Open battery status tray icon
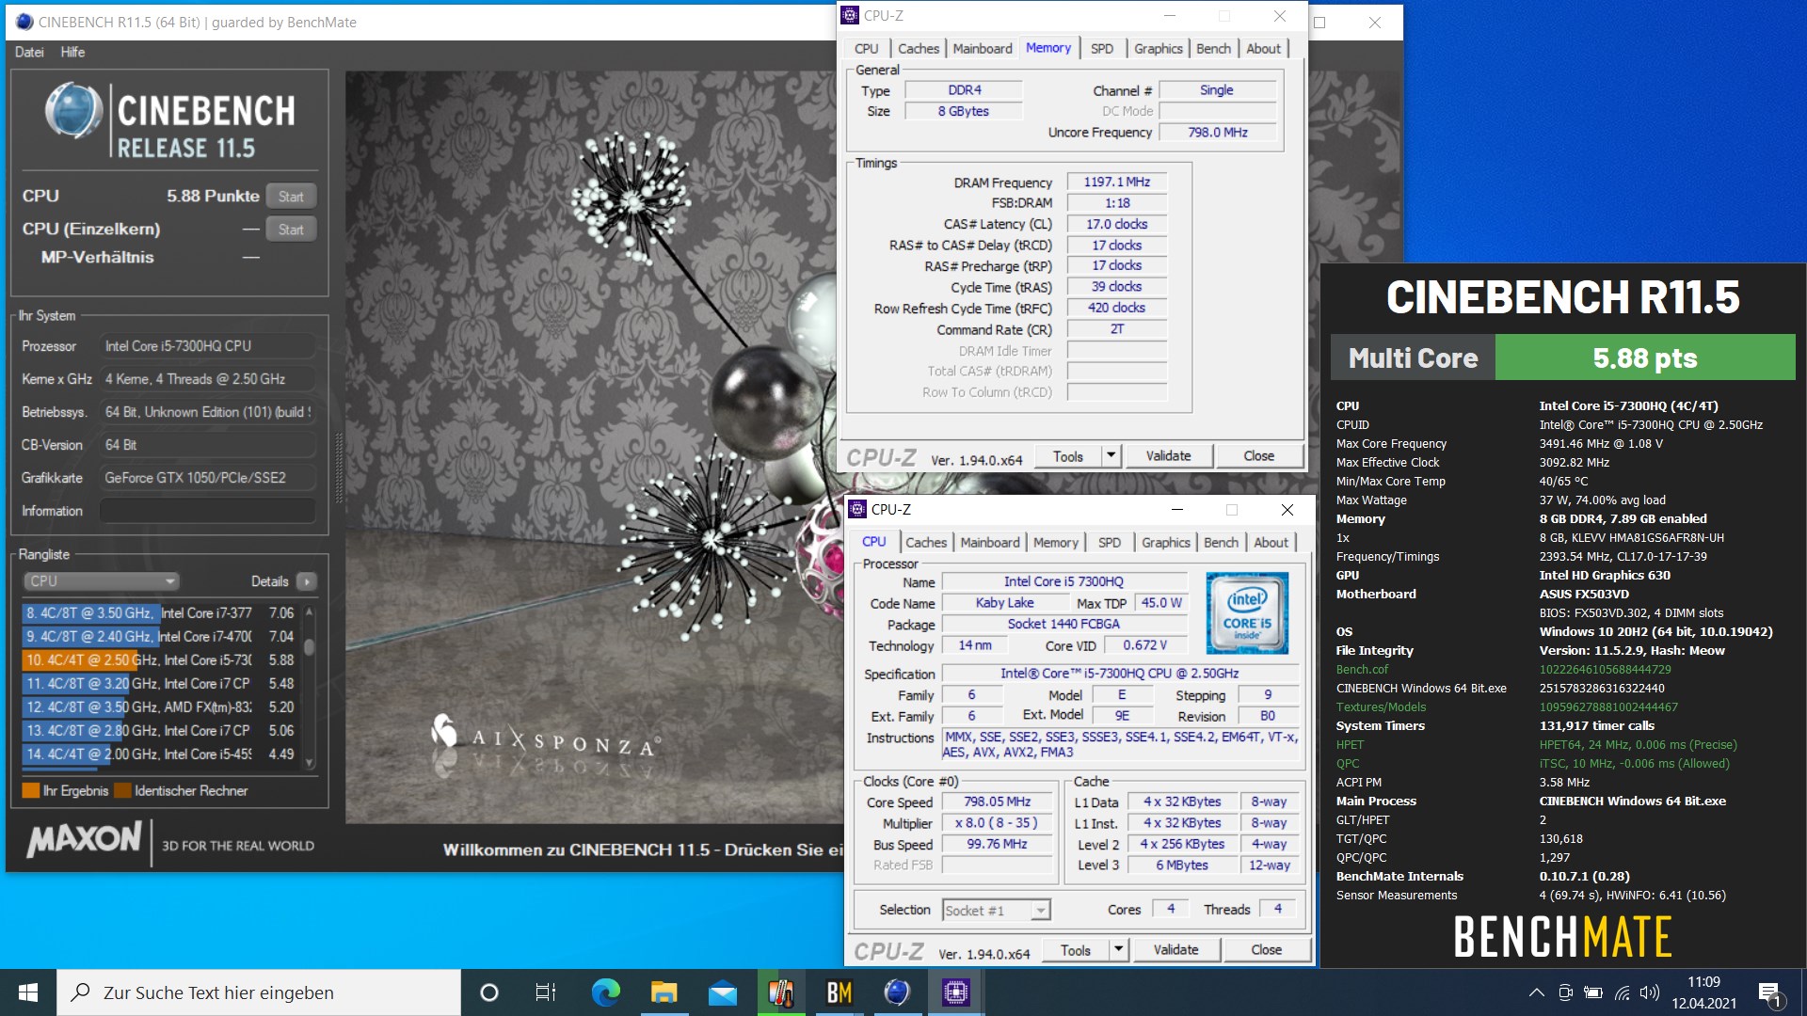The width and height of the screenshot is (1807, 1016). click(x=1593, y=992)
